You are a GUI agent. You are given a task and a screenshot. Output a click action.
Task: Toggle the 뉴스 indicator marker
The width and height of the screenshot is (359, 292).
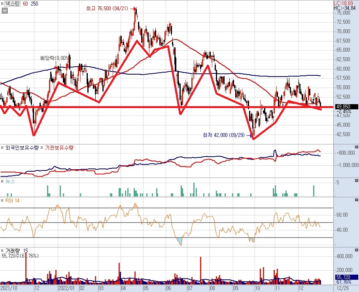(2, 181)
